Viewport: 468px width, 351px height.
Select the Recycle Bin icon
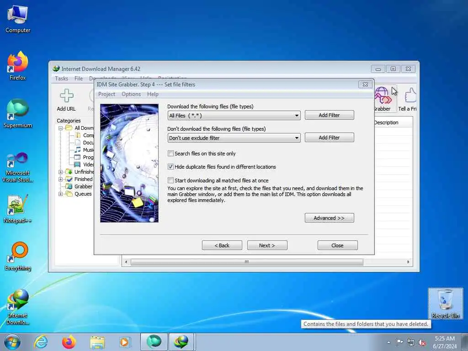[445, 303]
